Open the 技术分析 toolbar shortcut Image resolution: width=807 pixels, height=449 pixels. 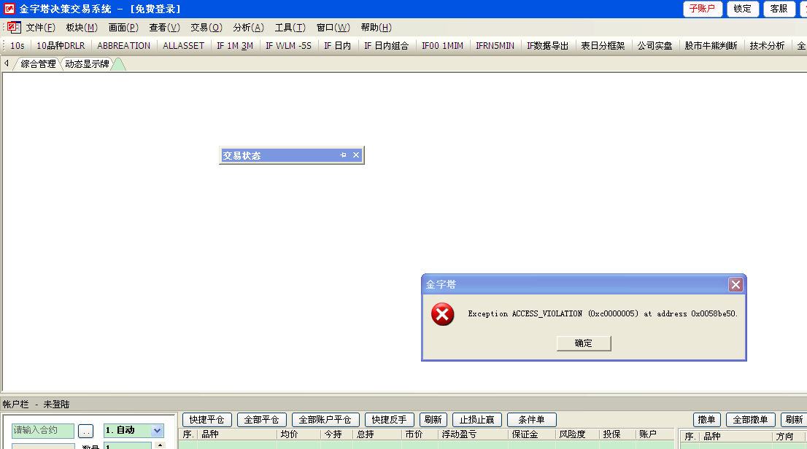pos(767,46)
